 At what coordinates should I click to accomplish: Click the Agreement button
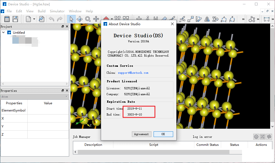(141, 134)
